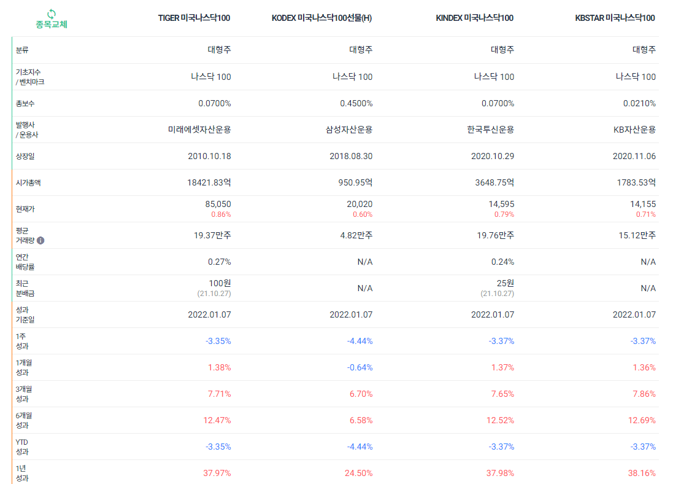Click the 미래에셋자산운용 issuer cell

click(199, 130)
